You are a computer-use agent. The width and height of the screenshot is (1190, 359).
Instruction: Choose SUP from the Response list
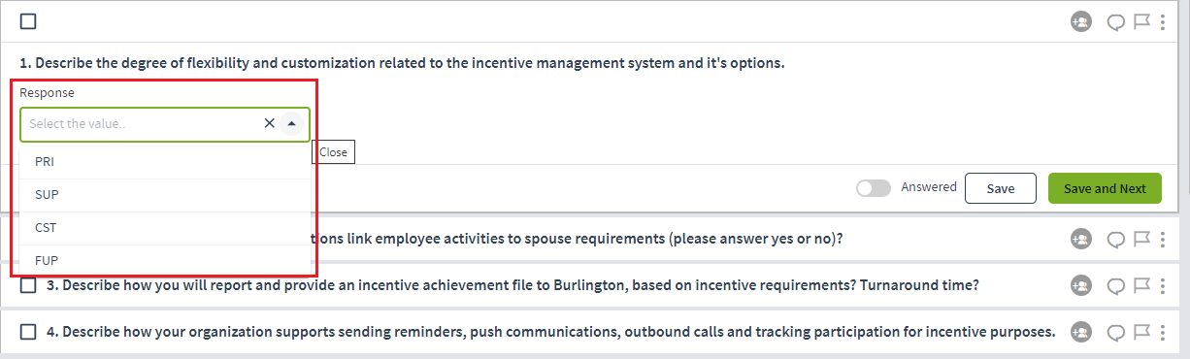[x=165, y=195]
